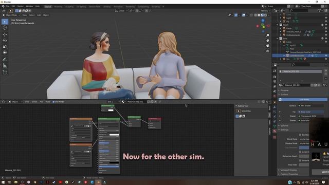Click the Base Color Fac field
The height and width of the screenshot is (185, 329).
311,112
